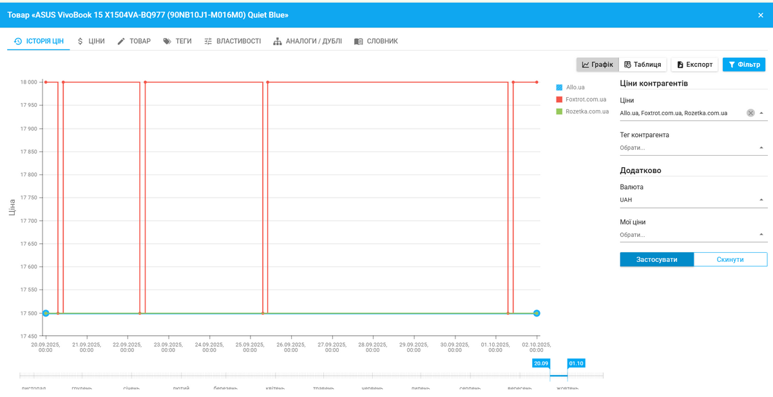Click the Експорт button

click(694, 64)
